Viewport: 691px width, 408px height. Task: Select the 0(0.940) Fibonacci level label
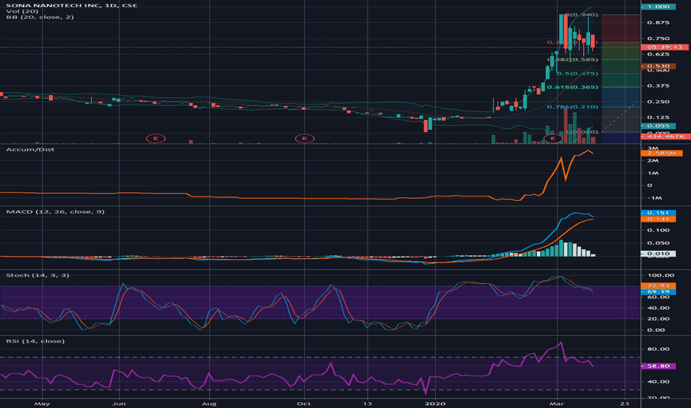pyautogui.click(x=583, y=15)
